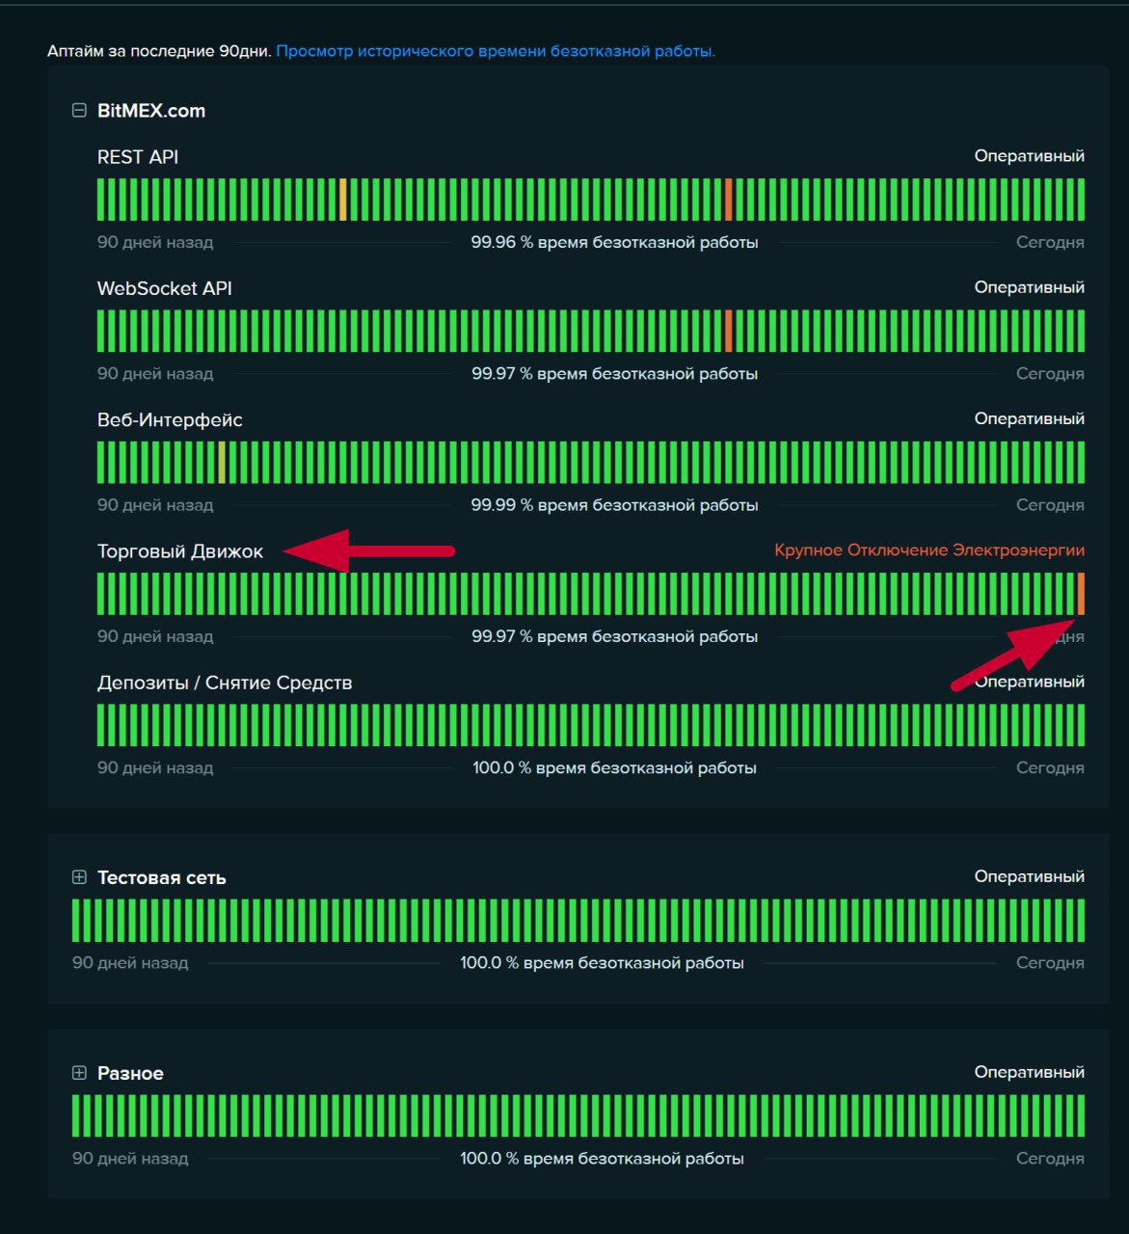
Task: Click Оперативный status for Разное
Action: 1029,1072
